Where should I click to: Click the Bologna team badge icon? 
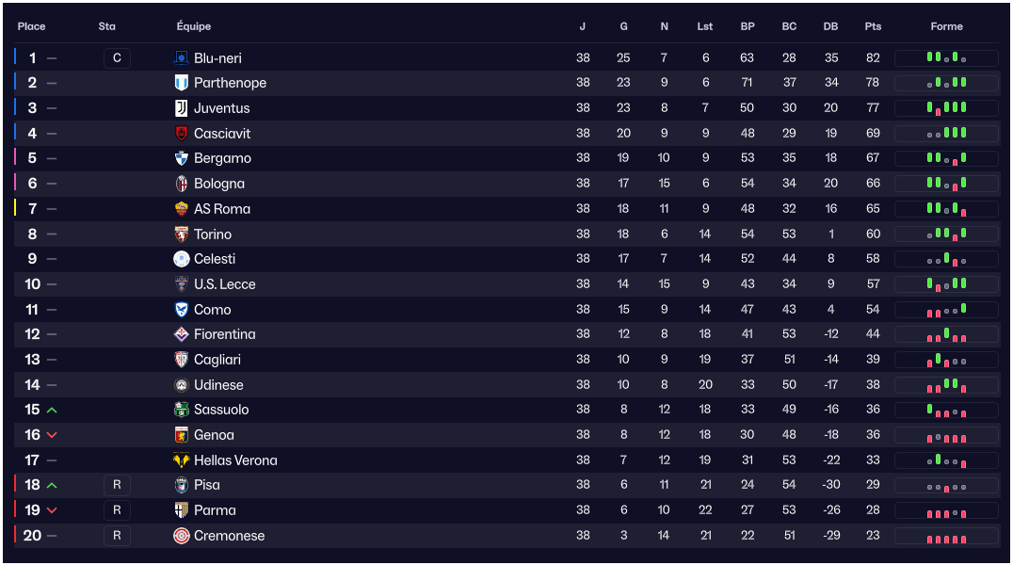[182, 184]
